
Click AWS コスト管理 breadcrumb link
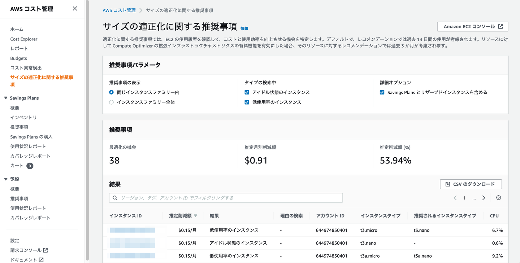[119, 10]
